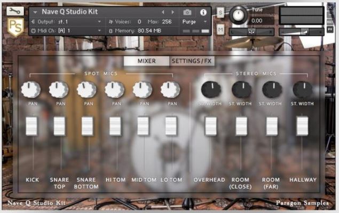339x213 pixels.
Task: Click the camera snapshot icon
Action: (x=187, y=12)
